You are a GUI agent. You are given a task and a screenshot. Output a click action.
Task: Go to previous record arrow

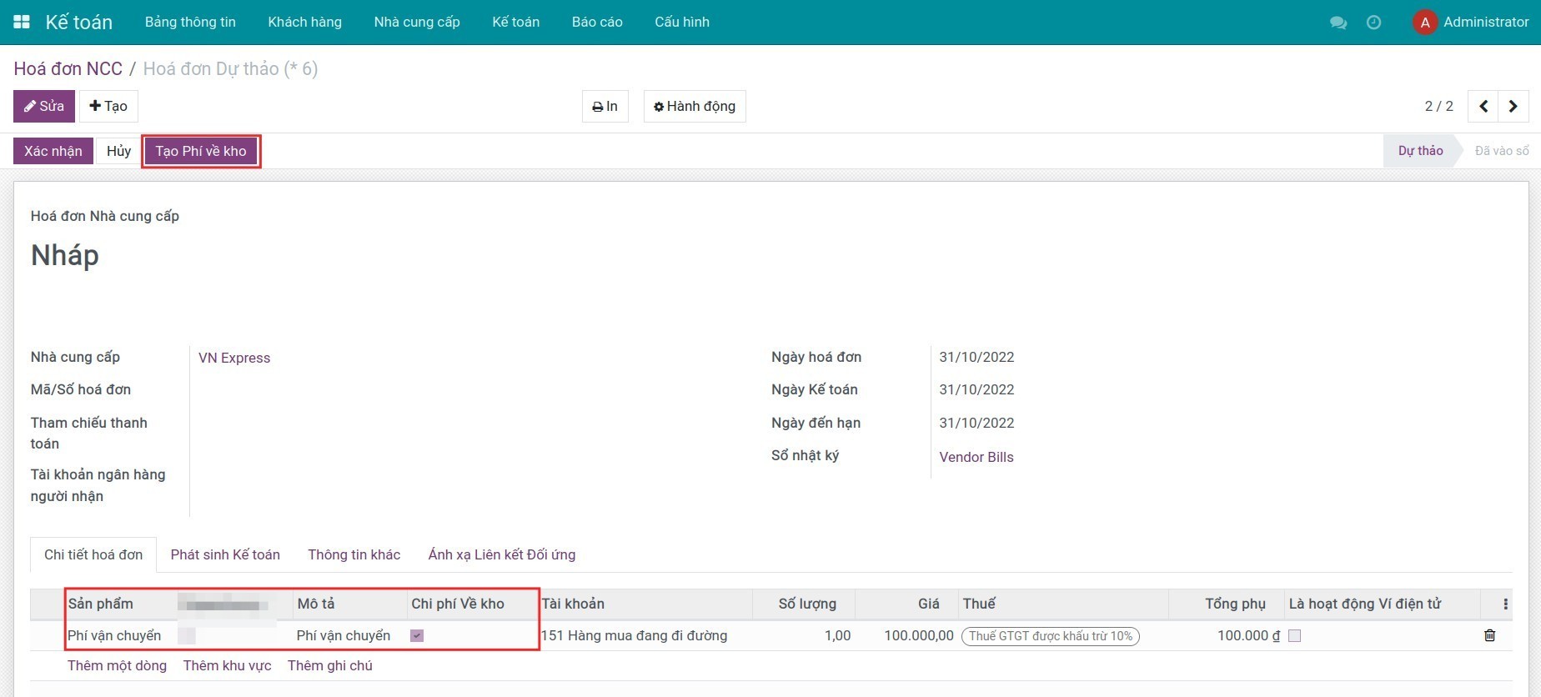coord(1483,106)
